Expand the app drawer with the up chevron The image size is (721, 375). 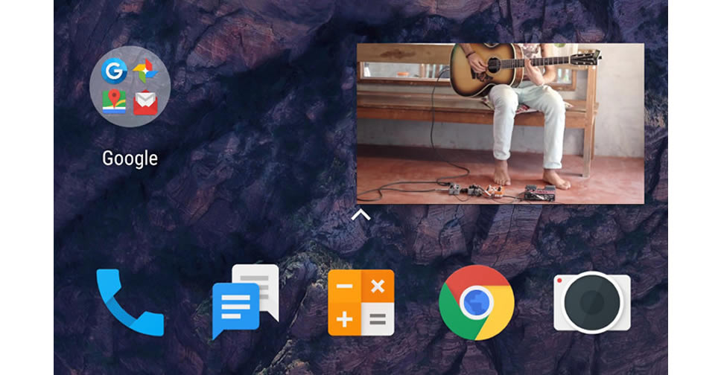tap(360, 215)
